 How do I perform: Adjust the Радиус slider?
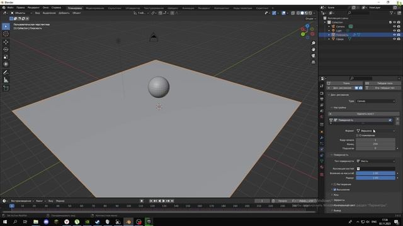pos(375,178)
